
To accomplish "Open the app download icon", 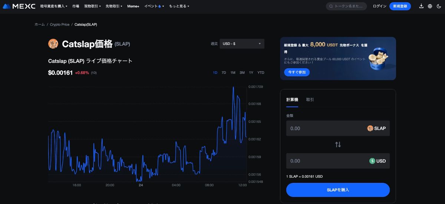I will pyautogui.click(x=421, y=6).
